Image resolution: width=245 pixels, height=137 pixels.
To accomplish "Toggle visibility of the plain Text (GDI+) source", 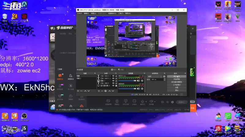I will [x=113, y=83].
